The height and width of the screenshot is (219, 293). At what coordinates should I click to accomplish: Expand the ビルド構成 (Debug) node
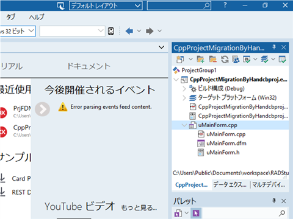click(x=184, y=89)
